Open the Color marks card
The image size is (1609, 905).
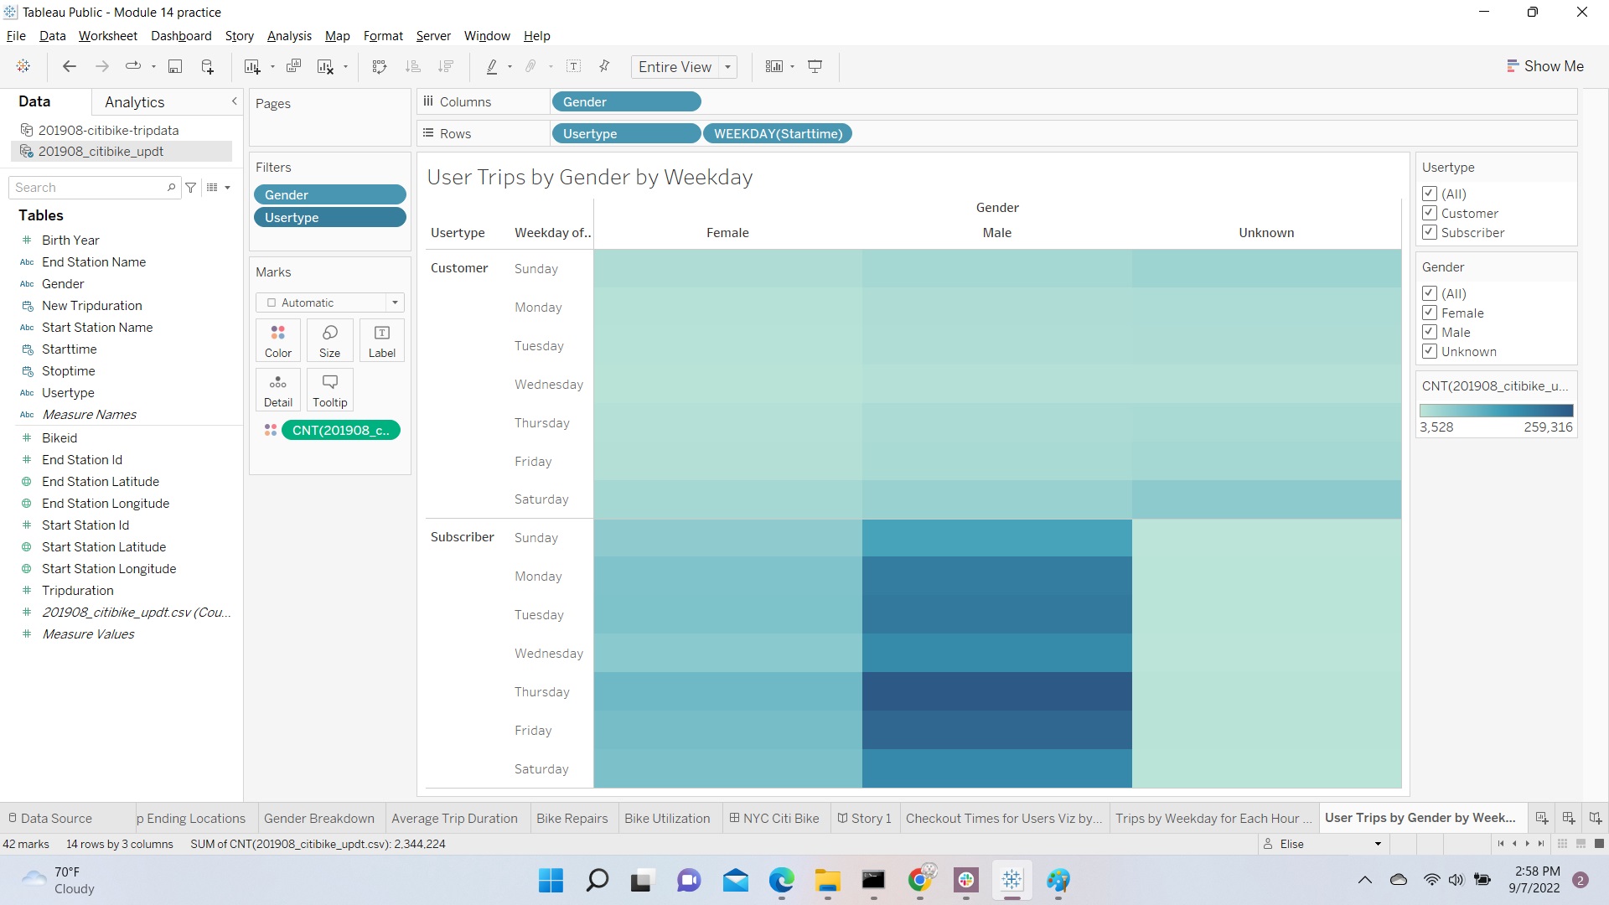click(278, 340)
